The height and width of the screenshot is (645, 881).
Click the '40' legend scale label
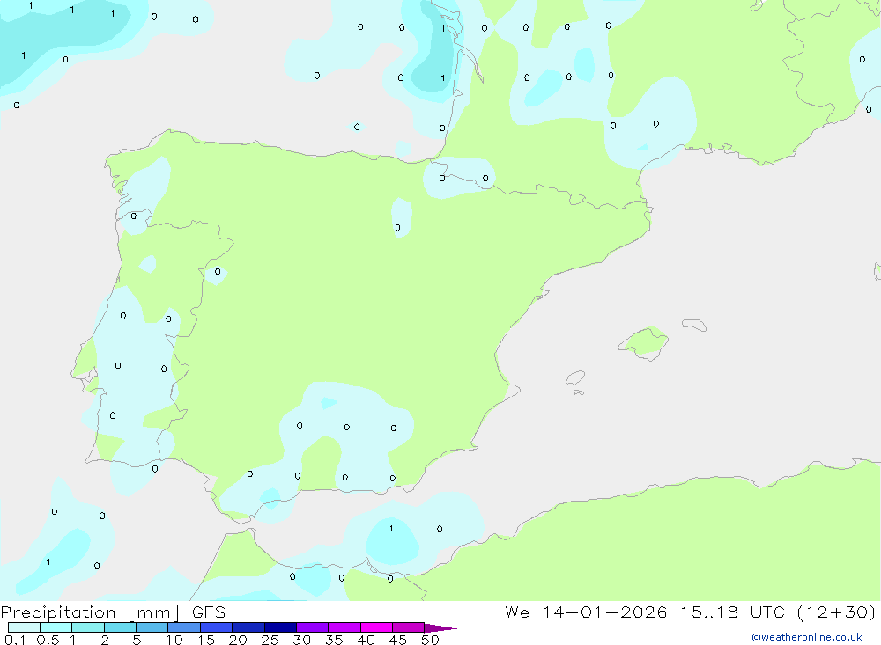[366, 640]
